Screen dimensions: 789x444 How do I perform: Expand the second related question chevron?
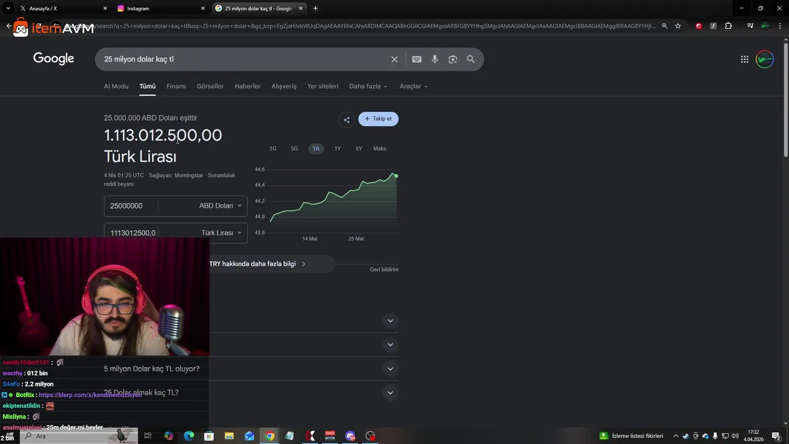coord(390,345)
